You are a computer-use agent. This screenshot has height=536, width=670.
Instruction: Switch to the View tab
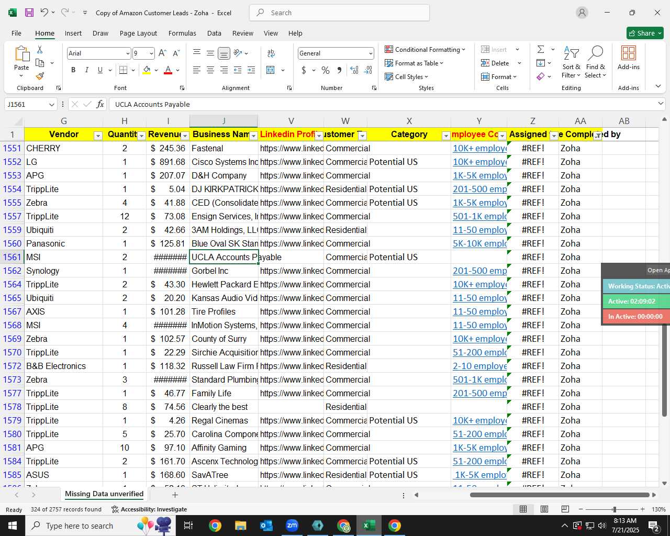271,33
